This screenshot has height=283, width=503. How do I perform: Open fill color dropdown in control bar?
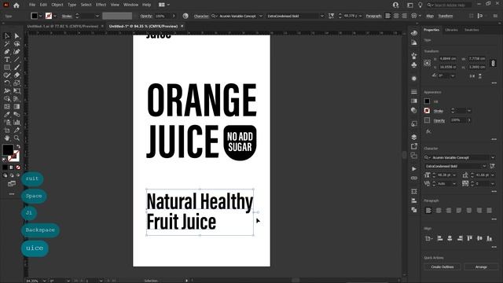[x=40, y=16]
